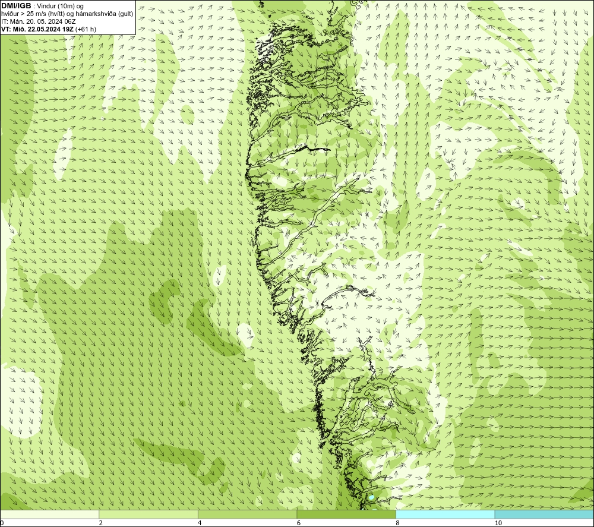The image size is (594, 527).
Task: Click the legend value 10
Action: (x=498, y=523)
